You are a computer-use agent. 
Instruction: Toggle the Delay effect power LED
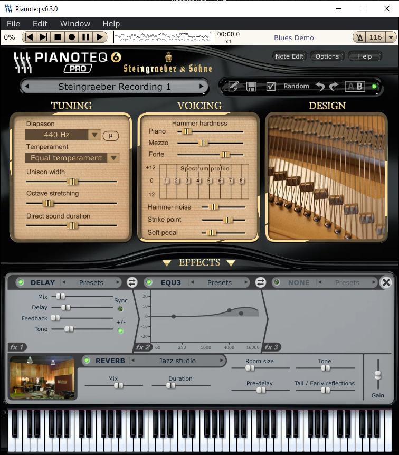[21, 282]
